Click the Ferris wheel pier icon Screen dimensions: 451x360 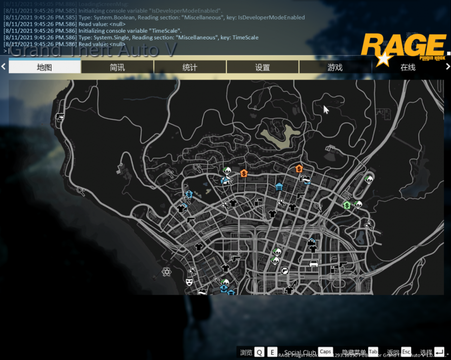(x=166, y=272)
